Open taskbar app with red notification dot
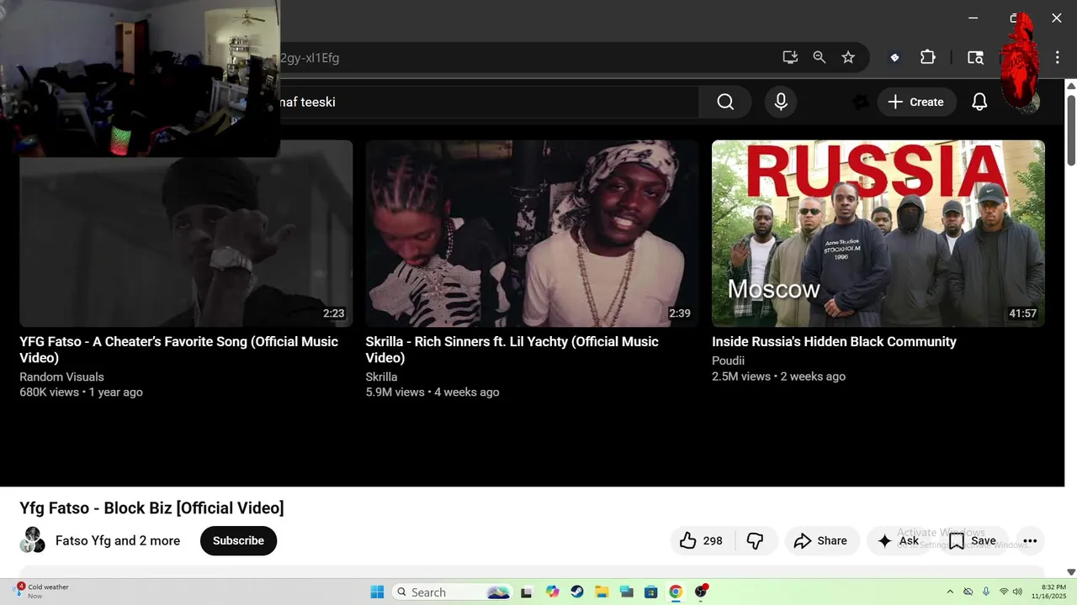 pos(701,592)
